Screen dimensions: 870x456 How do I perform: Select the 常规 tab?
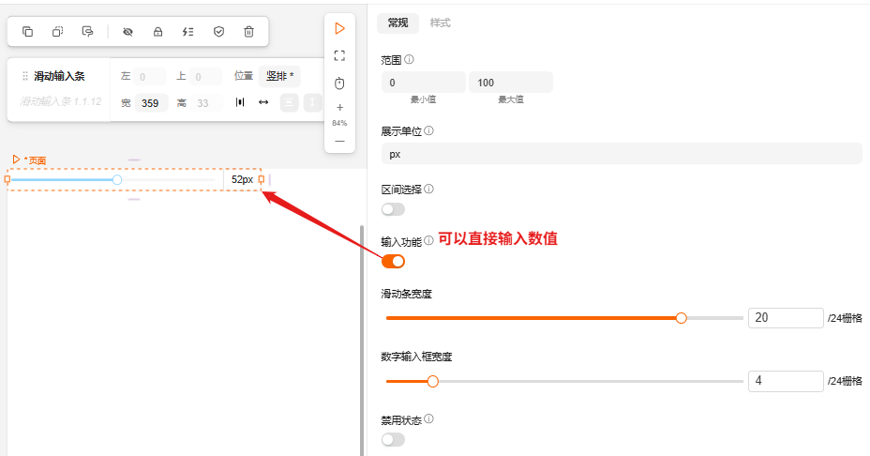pyautogui.click(x=397, y=23)
